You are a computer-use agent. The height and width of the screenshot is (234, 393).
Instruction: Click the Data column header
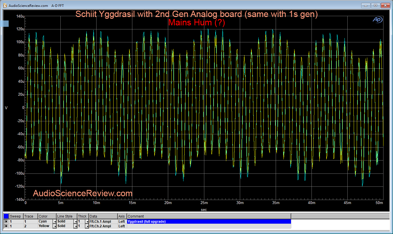pyautogui.click(x=103, y=216)
